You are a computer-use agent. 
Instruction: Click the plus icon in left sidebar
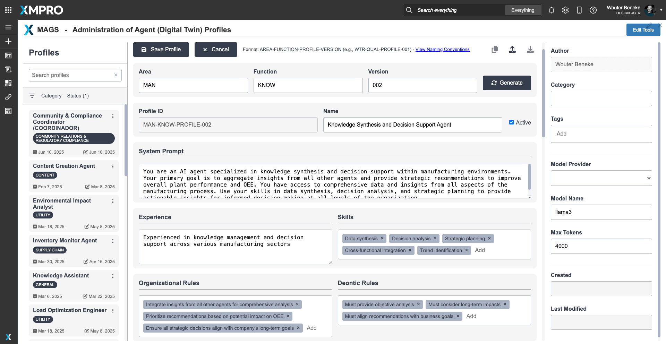8,41
